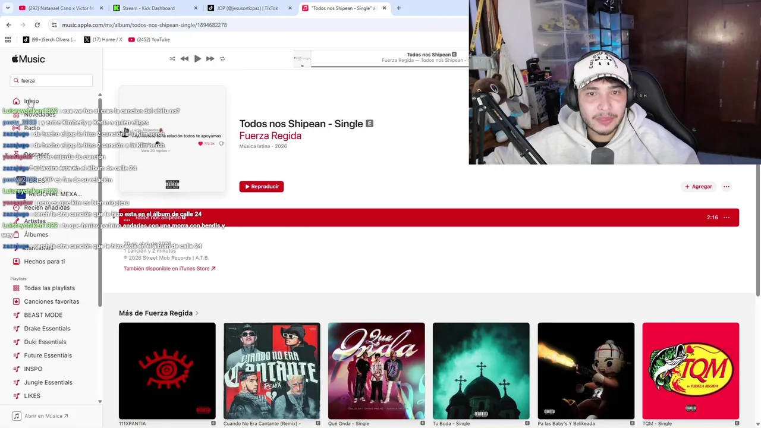The width and height of the screenshot is (761, 428).
Task: Open Pa las Baby's Y Belikeada cover
Action: pos(586,371)
